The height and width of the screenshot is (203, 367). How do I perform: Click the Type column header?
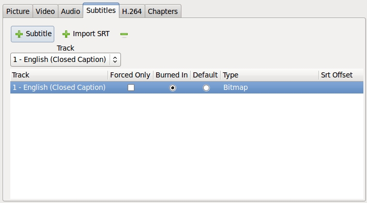pos(269,75)
